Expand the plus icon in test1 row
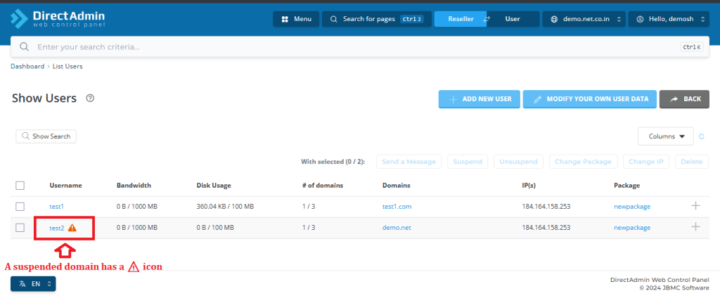Image resolution: width=720 pixels, height=303 pixels. pyautogui.click(x=695, y=206)
